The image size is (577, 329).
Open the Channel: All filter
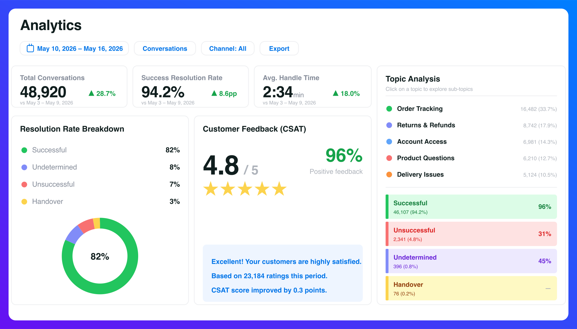(228, 49)
